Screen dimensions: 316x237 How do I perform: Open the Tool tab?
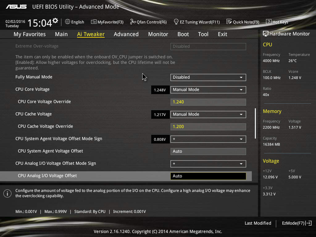[x=203, y=34]
